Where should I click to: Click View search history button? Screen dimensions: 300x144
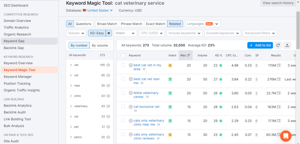(278, 3)
